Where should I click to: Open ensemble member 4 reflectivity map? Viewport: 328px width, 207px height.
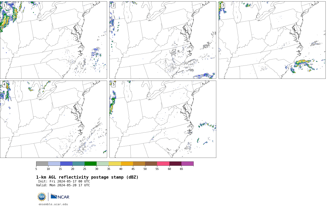(x=53, y=119)
